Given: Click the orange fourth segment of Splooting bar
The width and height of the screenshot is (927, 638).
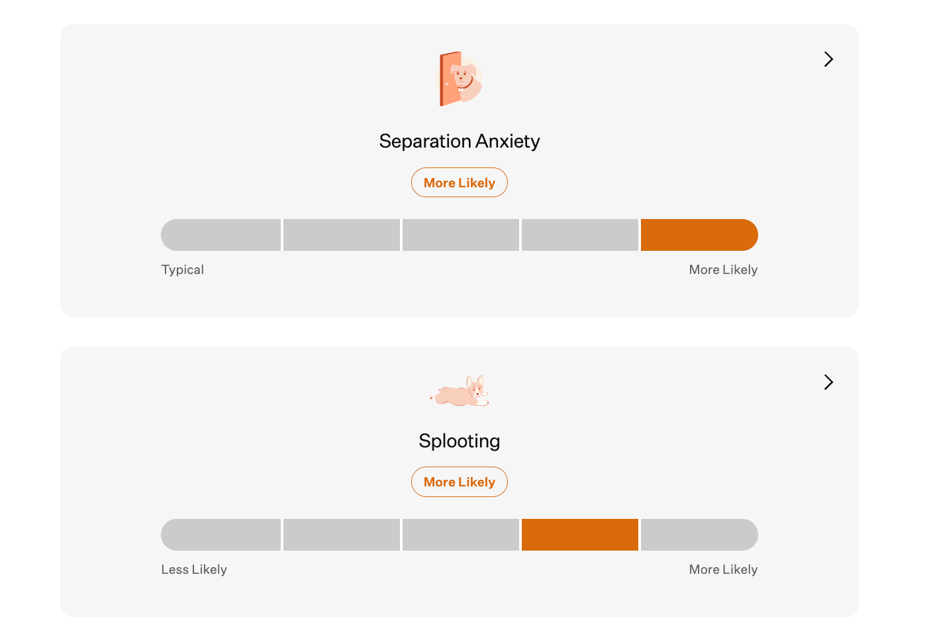Looking at the screenshot, I should [x=579, y=535].
